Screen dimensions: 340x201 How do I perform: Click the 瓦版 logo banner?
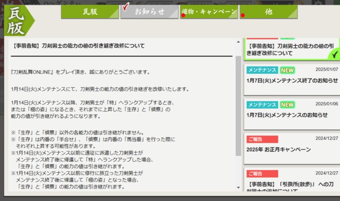(x=19, y=21)
